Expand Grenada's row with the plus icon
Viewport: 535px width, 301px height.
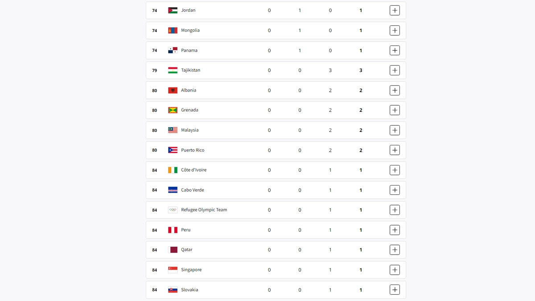[x=395, y=110]
